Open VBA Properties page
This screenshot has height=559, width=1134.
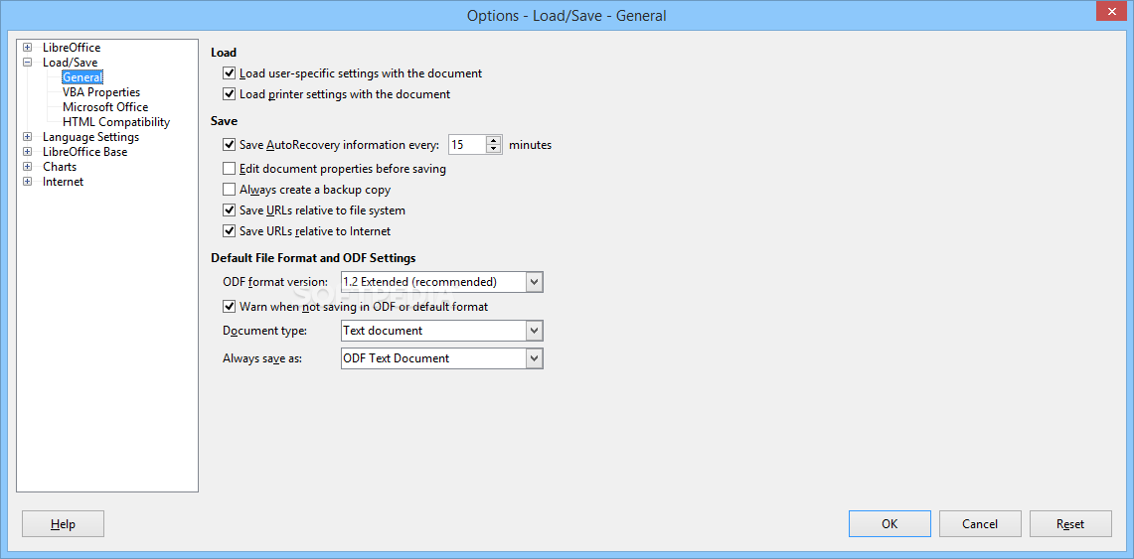(101, 92)
